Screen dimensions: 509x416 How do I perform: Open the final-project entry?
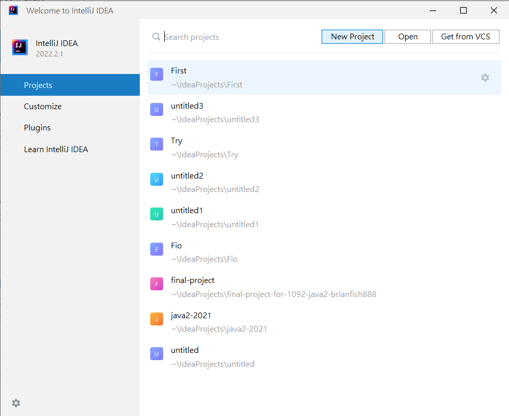[324, 287]
